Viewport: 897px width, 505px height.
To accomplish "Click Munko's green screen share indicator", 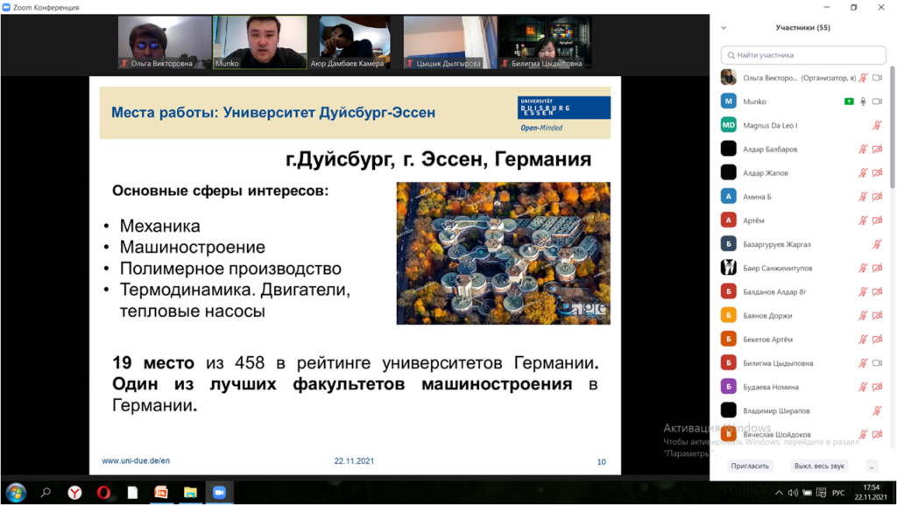I will pyautogui.click(x=849, y=102).
